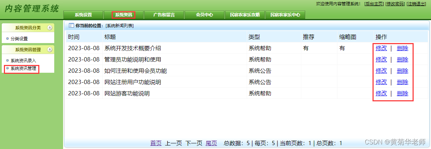431x149 pixels.
Task: Open 分类设置 in the sidebar
Action: (19, 39)
